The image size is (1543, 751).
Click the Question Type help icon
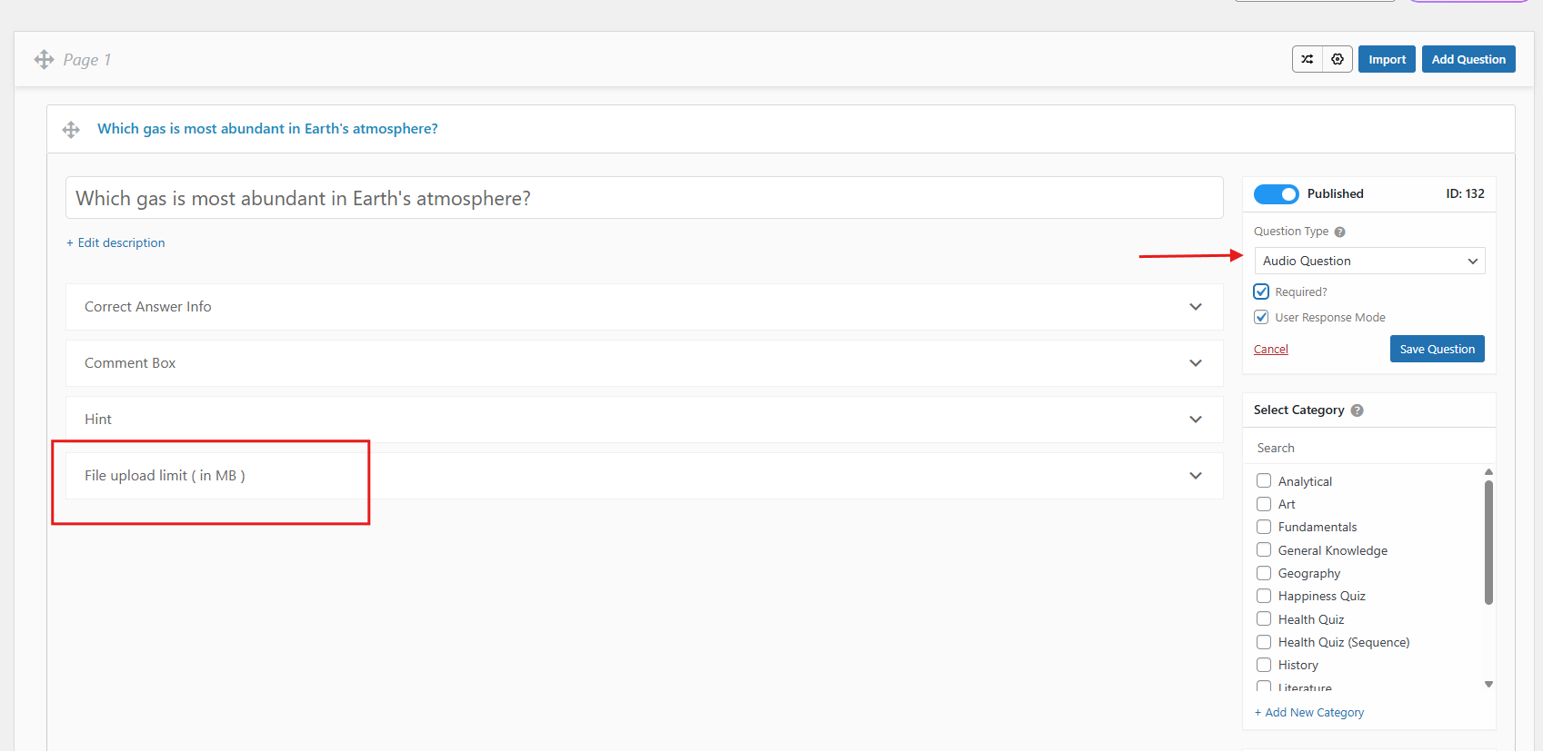point(1339,232)
